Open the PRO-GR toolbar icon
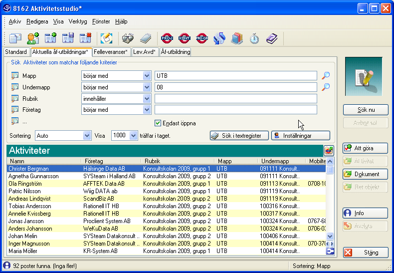Viewport: 394px width, 273px height. point(202,38)
